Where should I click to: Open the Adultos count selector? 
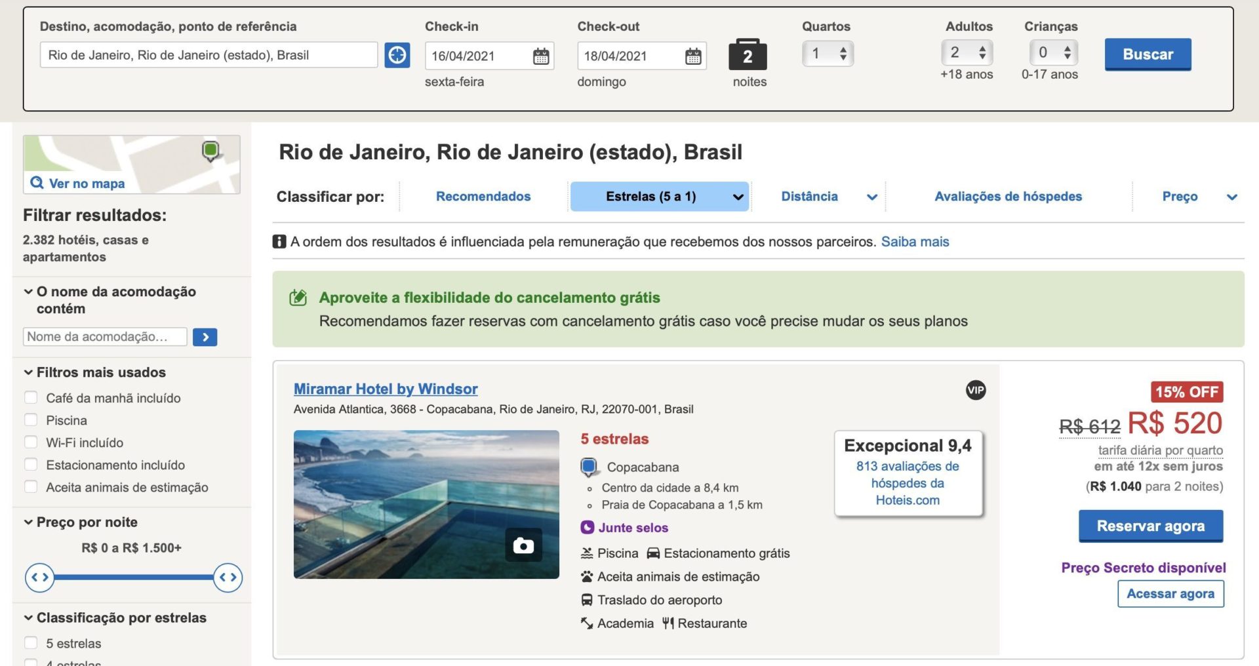[x=967, y=52]
